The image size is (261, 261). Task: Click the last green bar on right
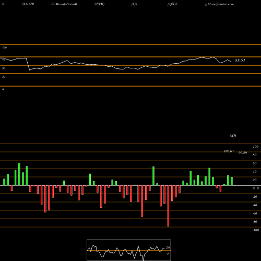232,181
